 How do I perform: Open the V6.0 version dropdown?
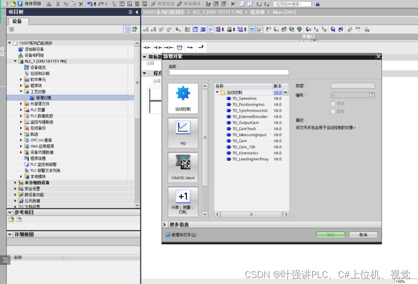(x=286, y=92)
